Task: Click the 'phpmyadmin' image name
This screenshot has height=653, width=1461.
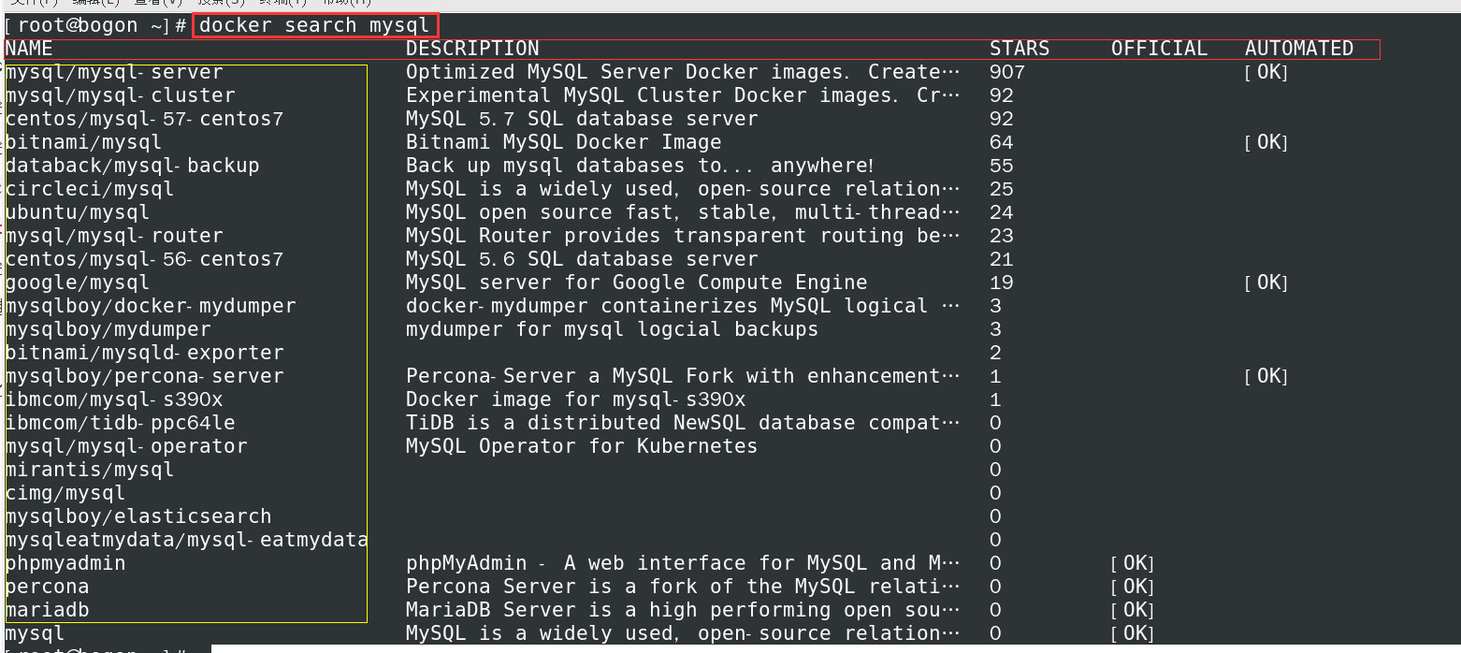Action: tap(65, 563)
